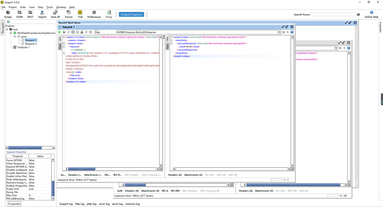Viewport: 383px width, 207px height.
Task: Open the Tools menu
Action: tap(49, 7)
